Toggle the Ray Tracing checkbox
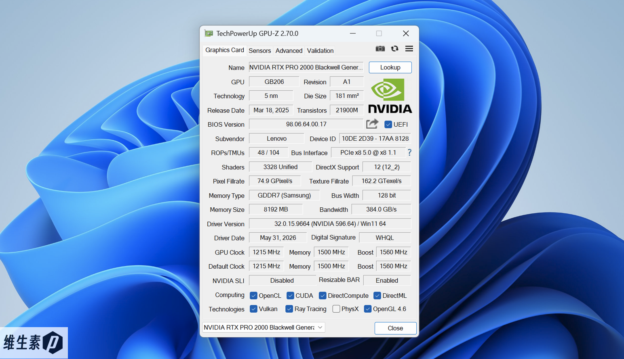The width and height of the screenshot is (624, 359). pos(289,309)
